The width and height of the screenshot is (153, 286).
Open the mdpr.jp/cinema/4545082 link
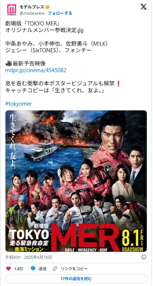coord(36,70)
